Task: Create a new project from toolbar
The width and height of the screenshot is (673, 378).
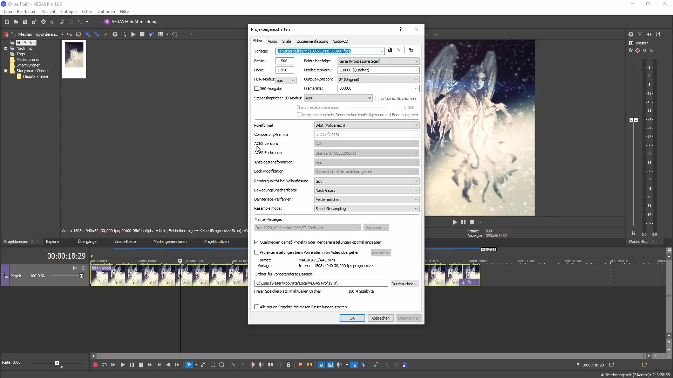Action: click(7, 22)
